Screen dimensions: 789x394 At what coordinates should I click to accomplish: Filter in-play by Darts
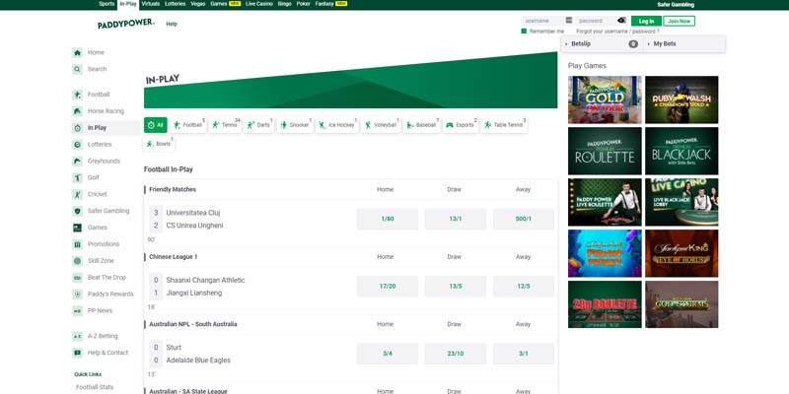point(259,125)
